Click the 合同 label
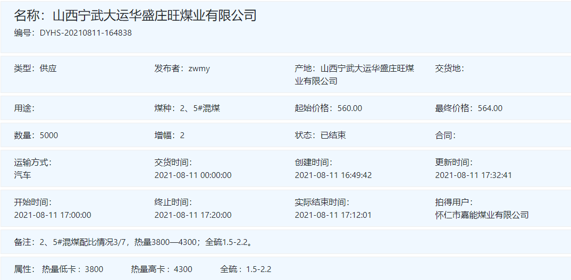Viewport: 571px width, 280px height. click(x=445, y=135)
